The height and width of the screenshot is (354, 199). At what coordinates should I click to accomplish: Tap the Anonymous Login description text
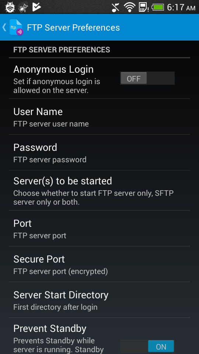[57, 86]
